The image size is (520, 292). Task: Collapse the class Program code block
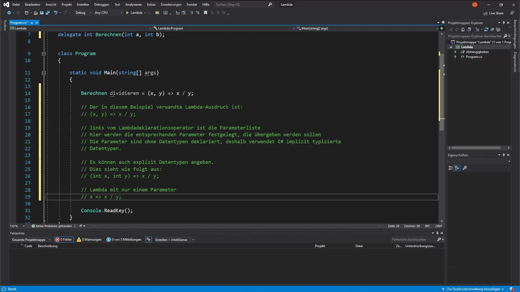pyautogui.click(x=44, y=54)
